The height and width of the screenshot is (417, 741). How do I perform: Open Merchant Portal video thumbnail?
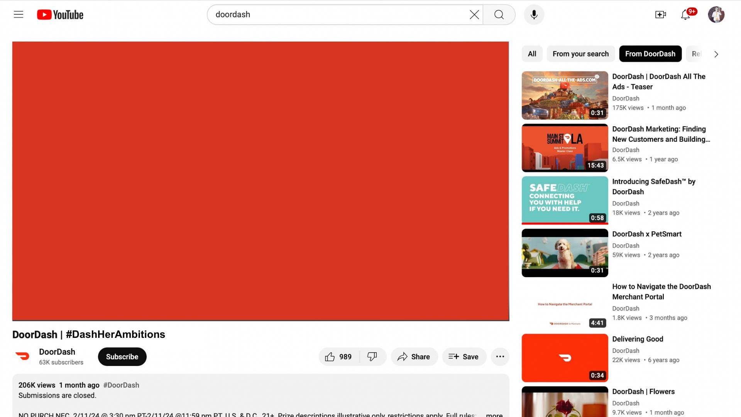pos(565,305)
